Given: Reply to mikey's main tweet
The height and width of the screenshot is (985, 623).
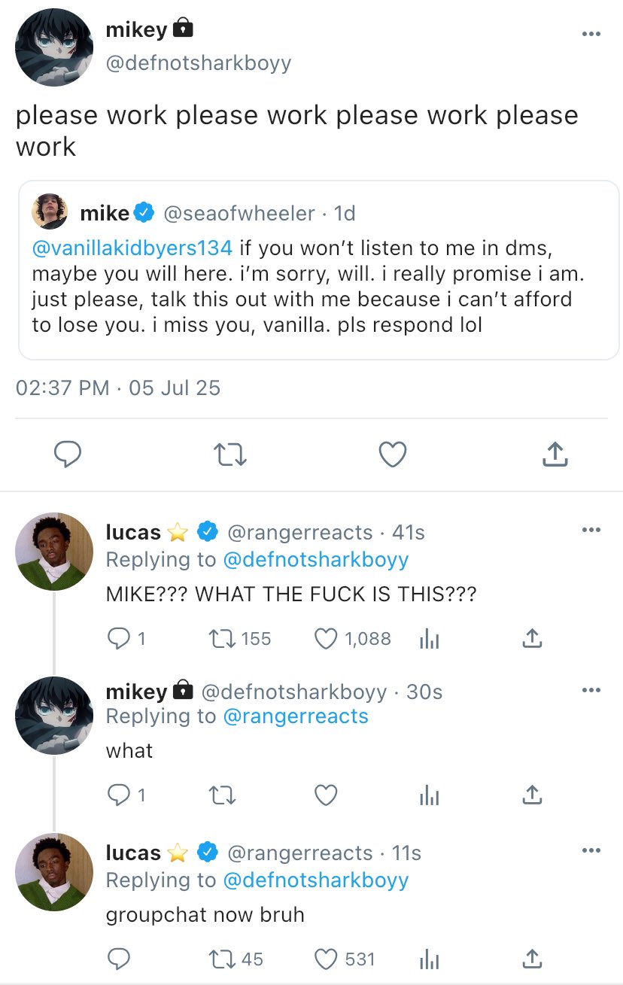Looking at the screenshot, I should [68, 454].
